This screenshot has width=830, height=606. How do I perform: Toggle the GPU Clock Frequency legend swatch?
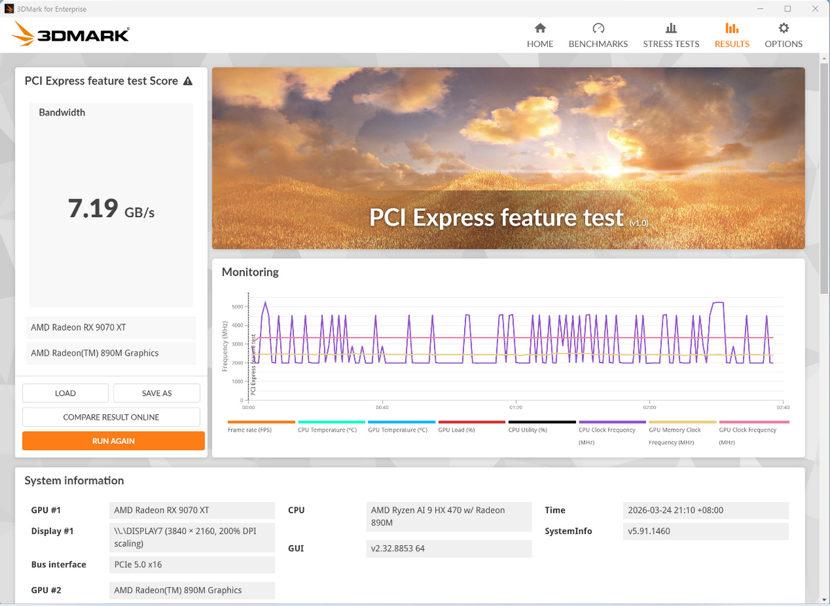tap(754, 422)
